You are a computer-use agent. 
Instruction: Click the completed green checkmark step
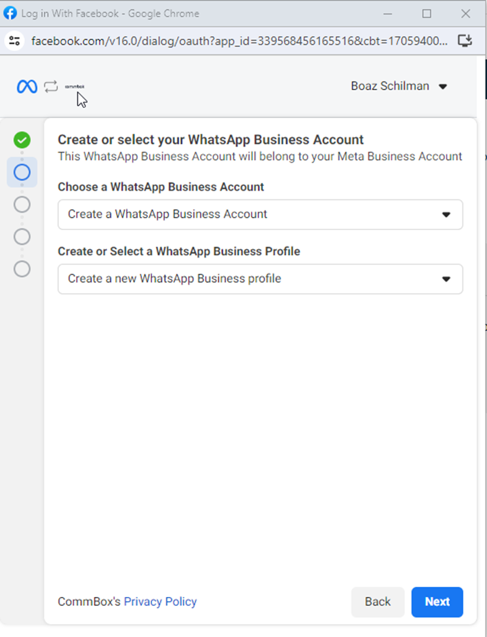[22, 140]
